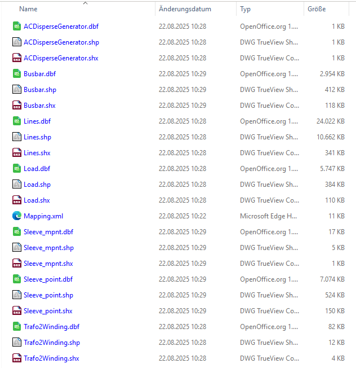Image resolution: width=356 pixels, height=368 pixels.
Task: Click the 341 KB size of Lines.shx
Action: click(x=335, y=153)
